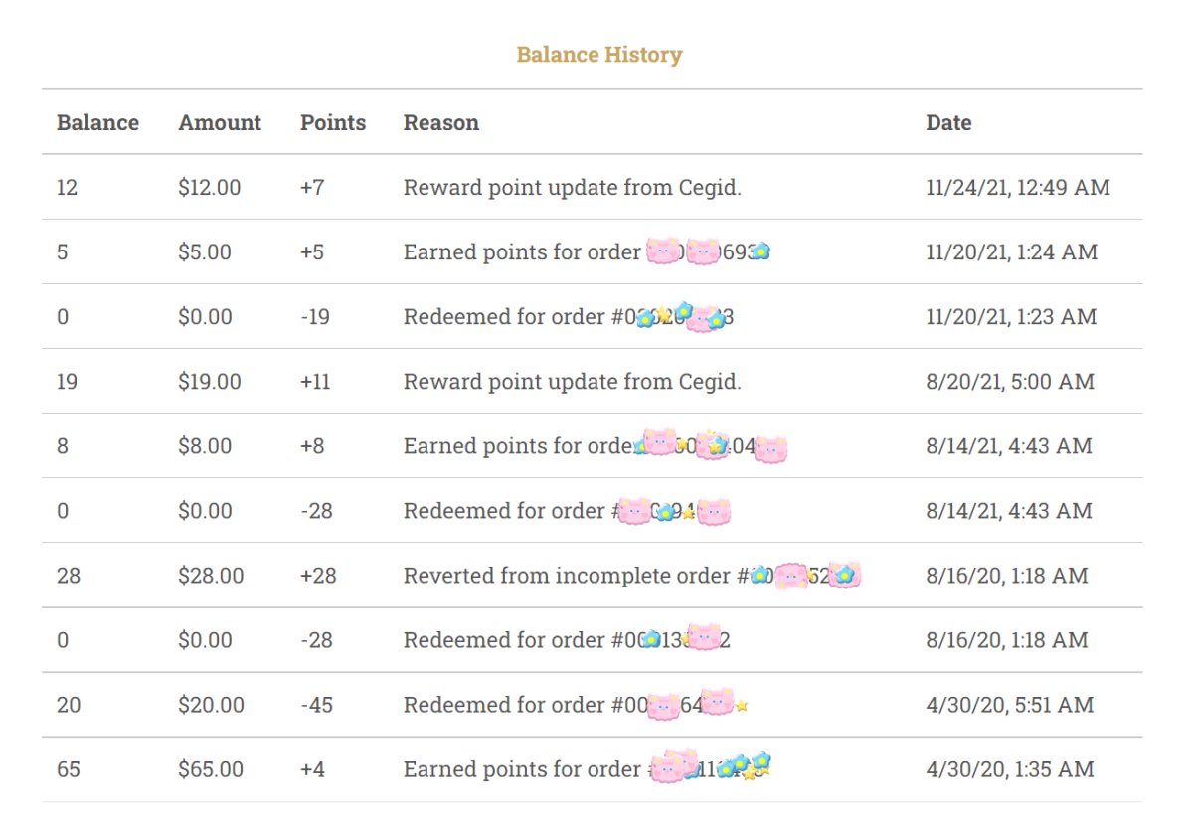Click the Reason column header
Screen dimensions: 1193x838
tap(440, 123)
